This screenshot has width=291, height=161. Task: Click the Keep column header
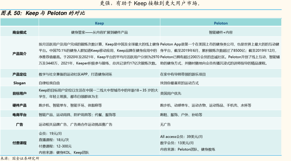pos(99,23)
